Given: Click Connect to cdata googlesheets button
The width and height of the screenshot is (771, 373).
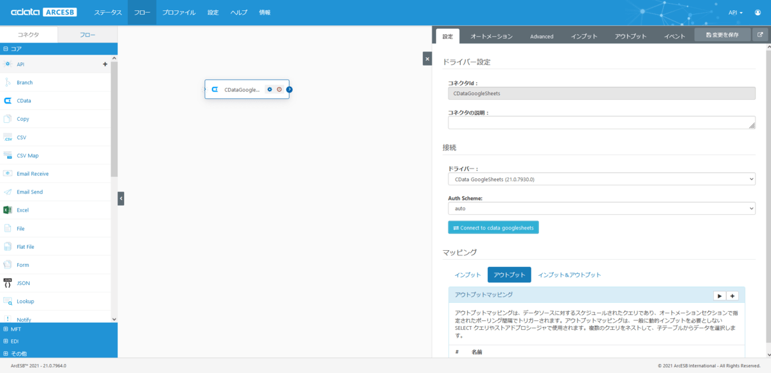Looking at the screenshot, I should tap(493, 228).
